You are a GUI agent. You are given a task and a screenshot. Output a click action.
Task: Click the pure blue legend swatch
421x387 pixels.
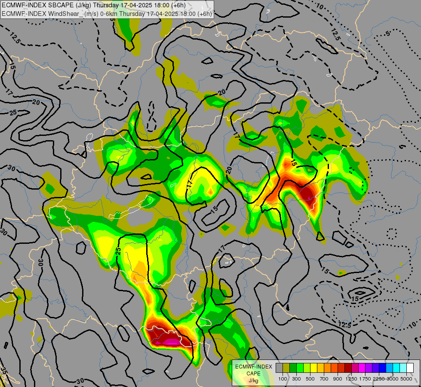pyautogui.click(x=383, y=368)
